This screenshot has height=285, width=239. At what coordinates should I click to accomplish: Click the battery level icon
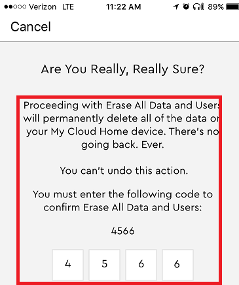coord(232,7)
